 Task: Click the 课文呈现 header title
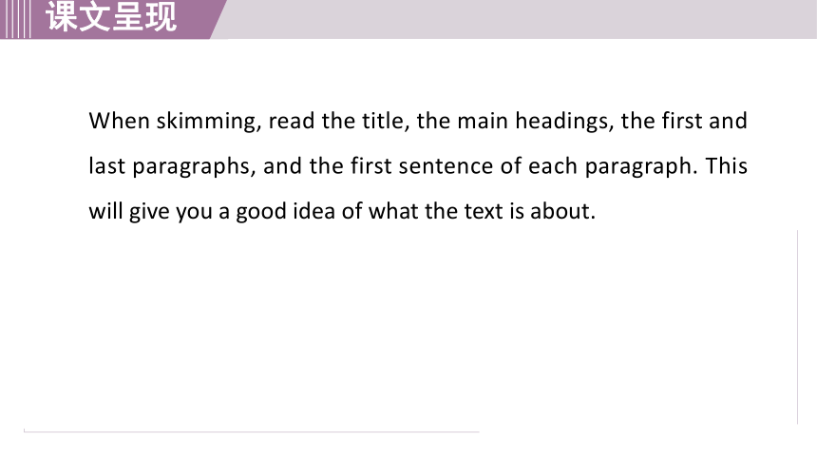(111, 17)
